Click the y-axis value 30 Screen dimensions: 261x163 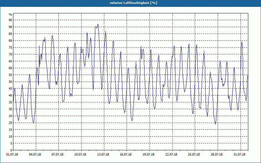tap(10, 109)
